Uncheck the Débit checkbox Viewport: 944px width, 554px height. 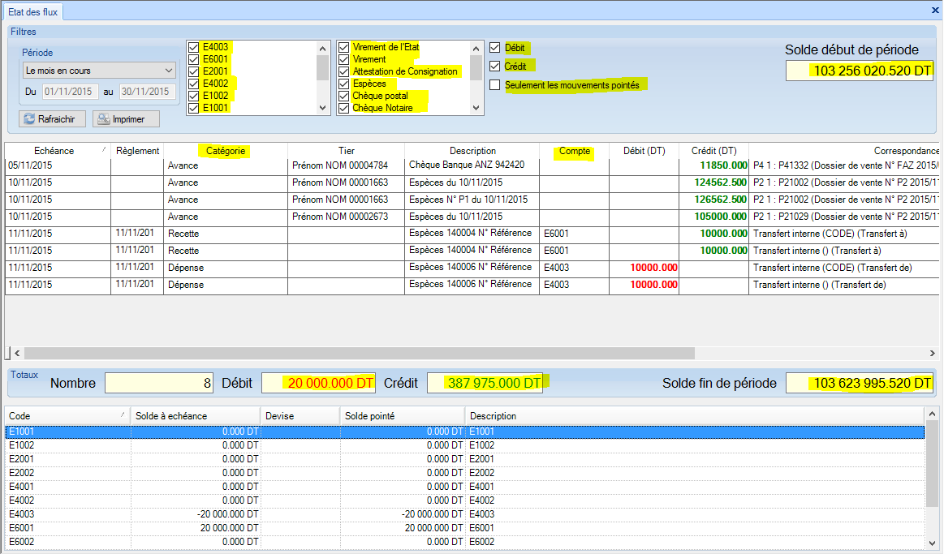[x=495, y=47]
